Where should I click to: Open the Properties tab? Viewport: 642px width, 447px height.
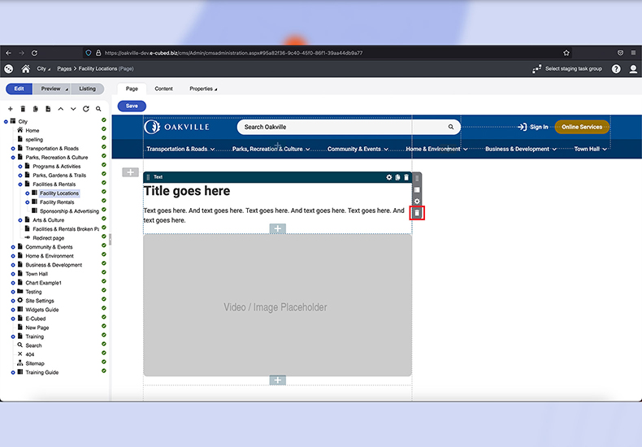click(x=203, y=89)
